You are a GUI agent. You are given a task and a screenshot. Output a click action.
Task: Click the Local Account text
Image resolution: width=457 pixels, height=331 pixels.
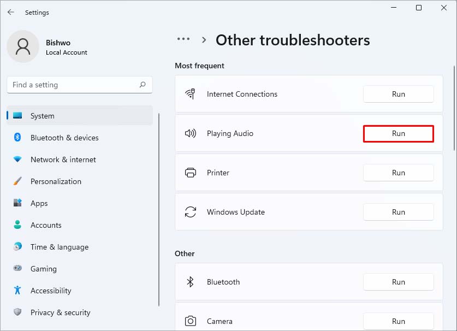point(67,52)
